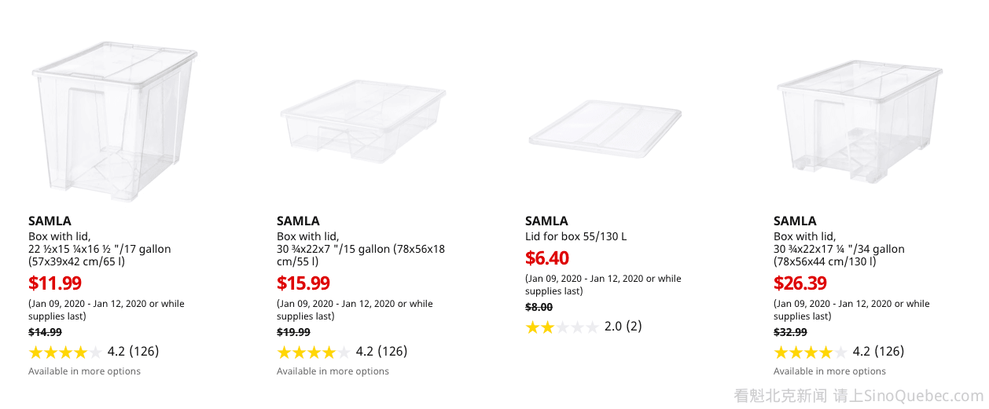Image resolution: width=989 pixels, height=409 pixels.
Task: Click 'Available in more options' under the 65 l box
Action: 84,371
